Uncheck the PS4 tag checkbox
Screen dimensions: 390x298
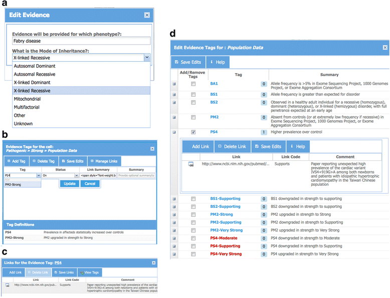193,132
